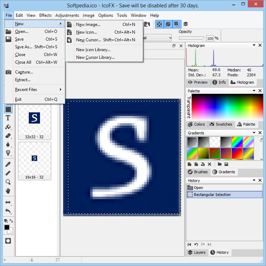Click the black foreground color swatch
This screenshot has height=266, width=266.
[7, 227]
